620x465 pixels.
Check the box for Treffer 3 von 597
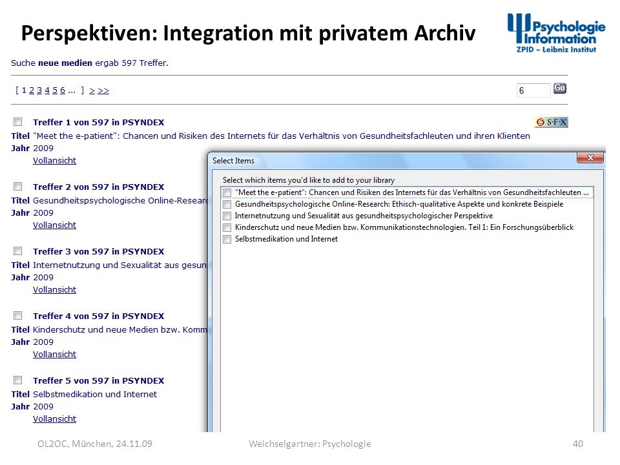point(18,251)
